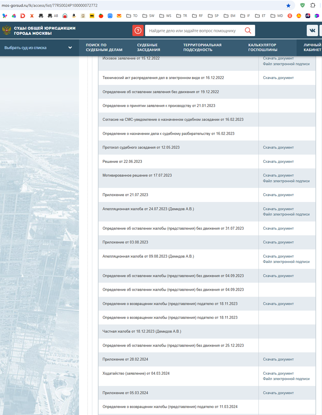
Task: Select 'Согласие на СМС-уведомление' row
Action: coord(207,120)
